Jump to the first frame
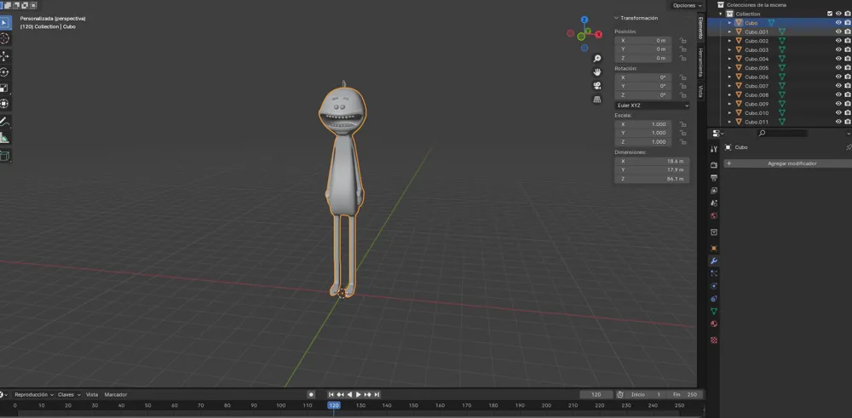The width and height of the screenshot is (852, 418). coord(331,395)
